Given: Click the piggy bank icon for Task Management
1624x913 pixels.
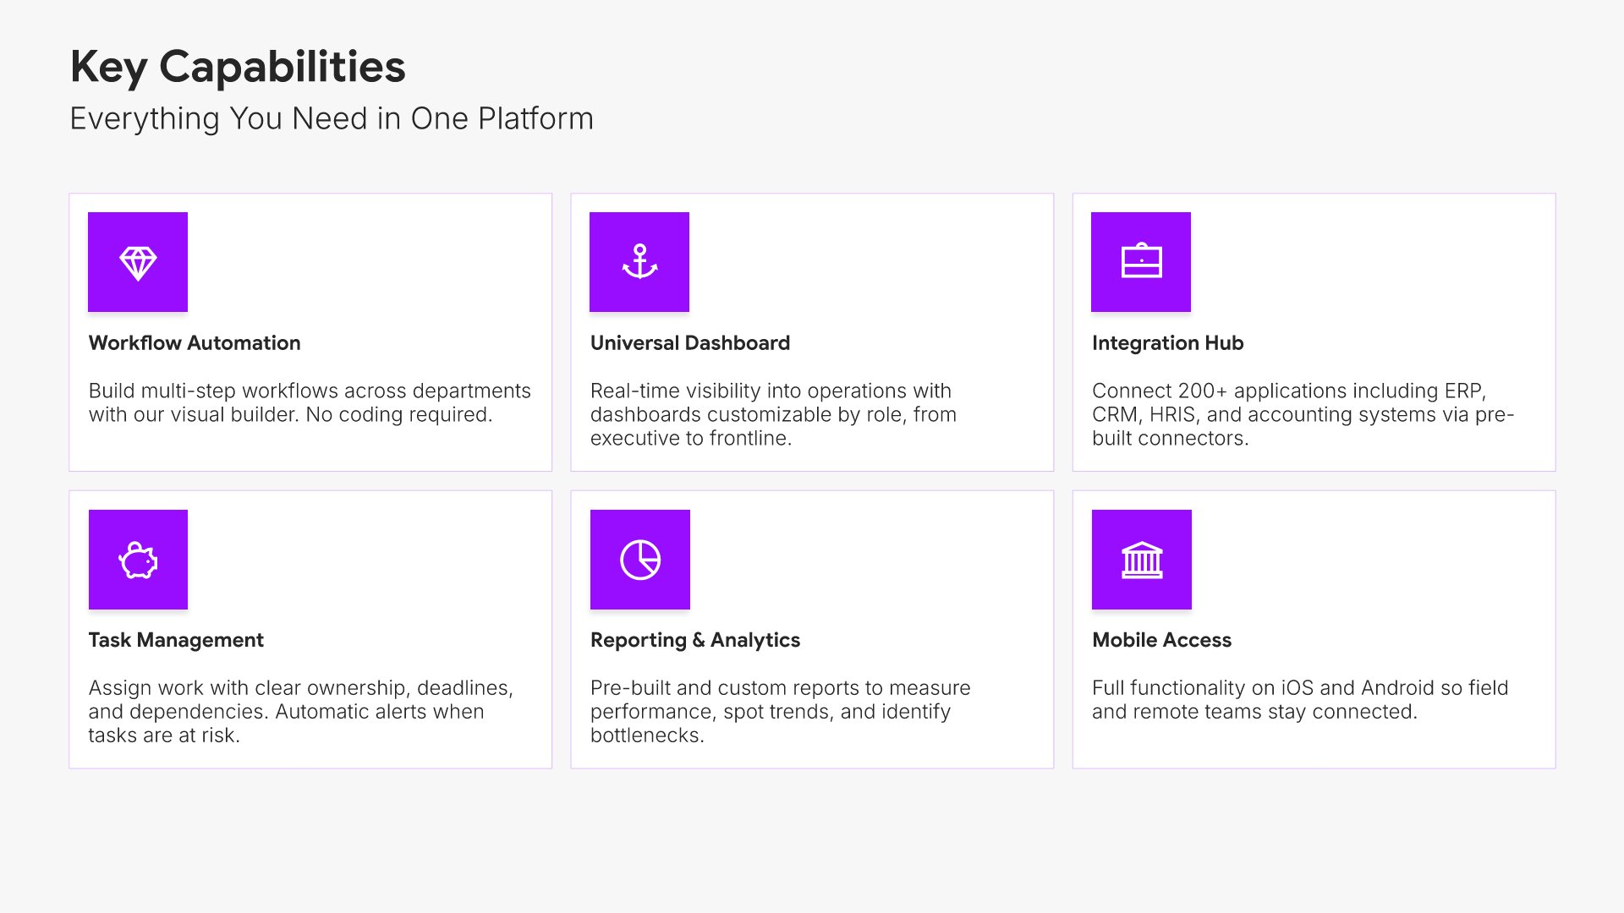Looking at the screenshot, I should 138,560.
